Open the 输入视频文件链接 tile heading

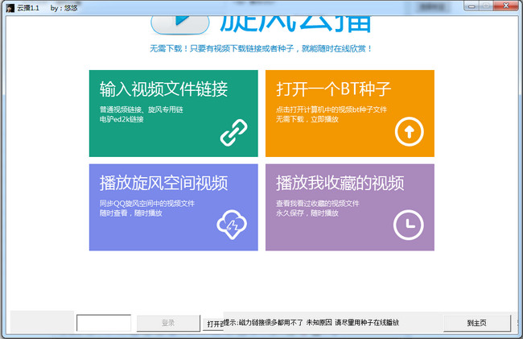pyautogui.click(x=163, y=89)
